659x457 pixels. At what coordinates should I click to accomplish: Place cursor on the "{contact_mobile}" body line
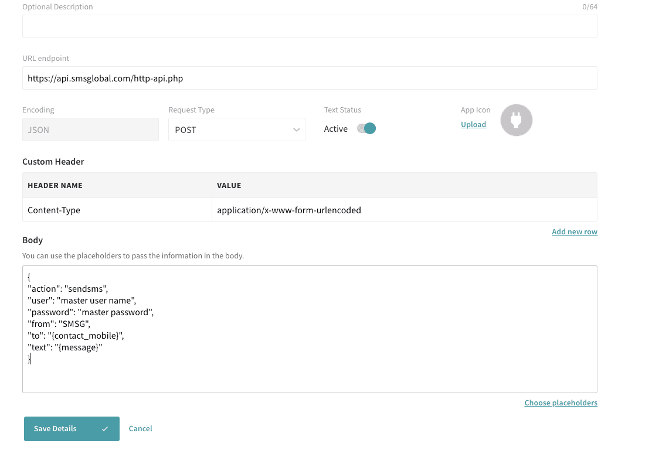[76, 336]
